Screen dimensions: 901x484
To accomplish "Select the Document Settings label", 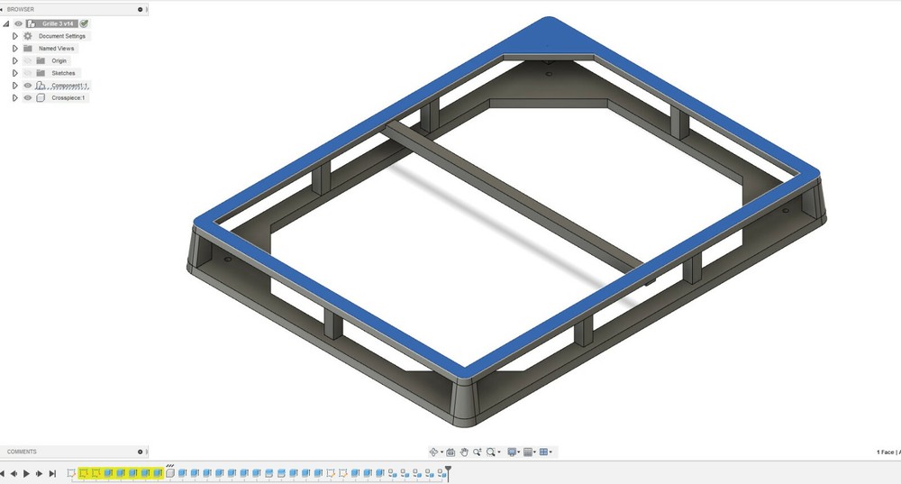I will [62, 36].
